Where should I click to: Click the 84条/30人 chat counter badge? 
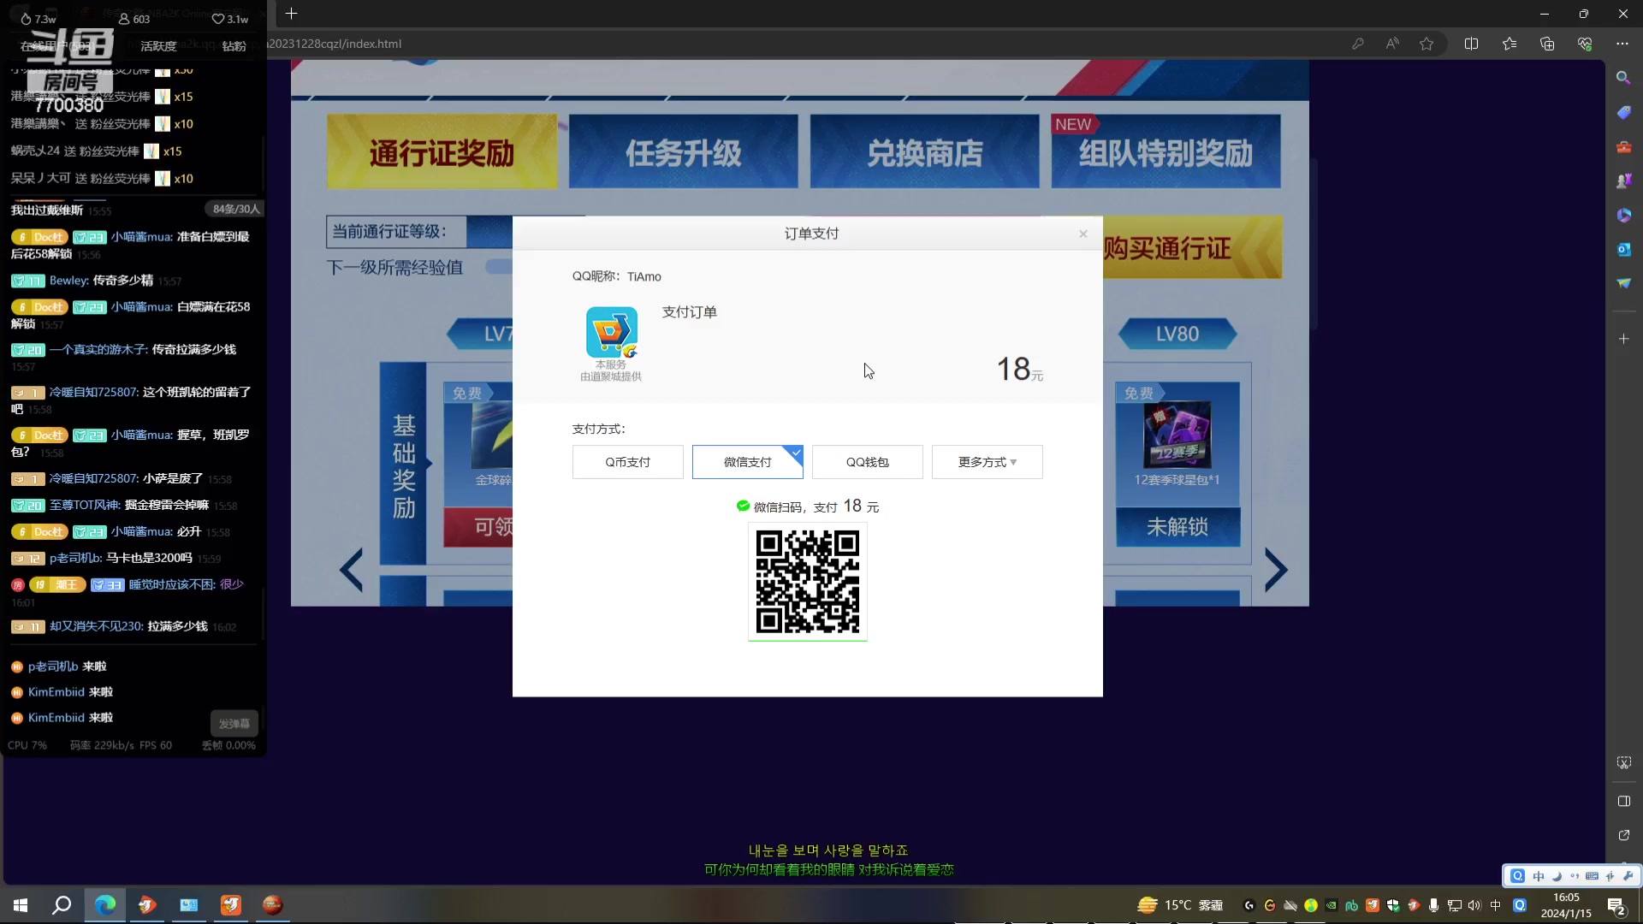point(235,209)
